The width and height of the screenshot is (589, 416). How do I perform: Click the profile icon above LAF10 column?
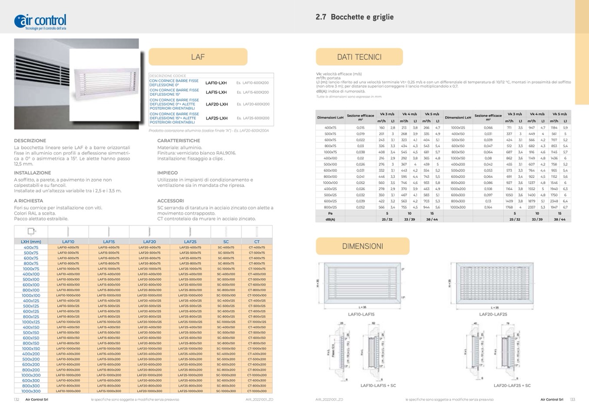tap(68, 232)
